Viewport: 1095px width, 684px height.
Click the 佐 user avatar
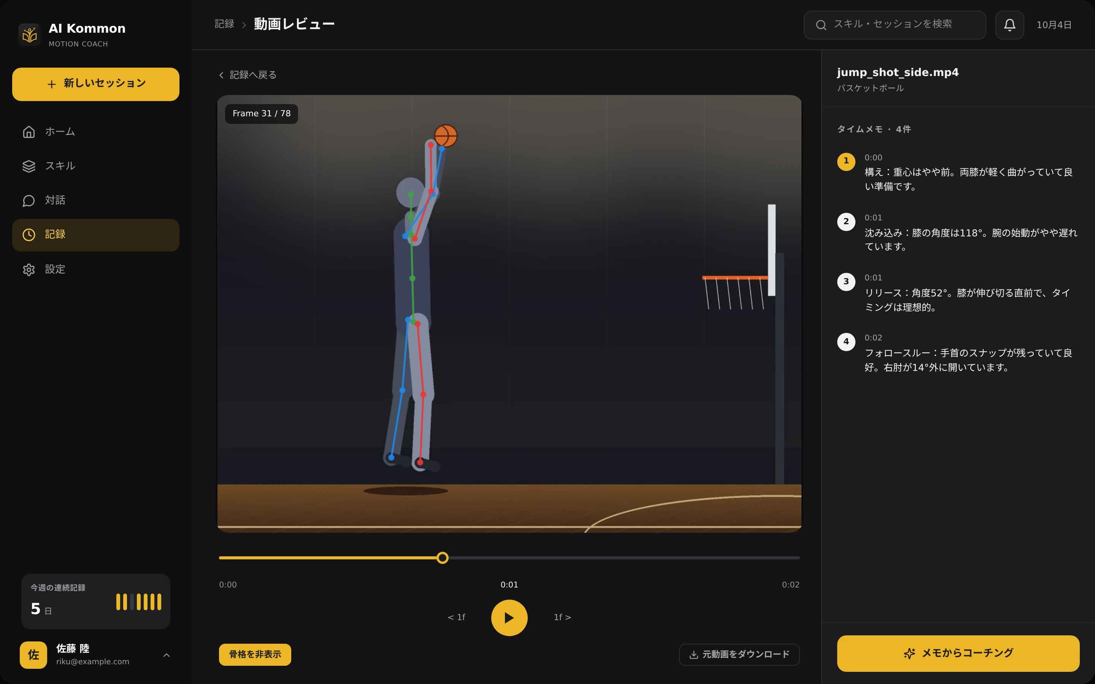[x=33, y=655]
